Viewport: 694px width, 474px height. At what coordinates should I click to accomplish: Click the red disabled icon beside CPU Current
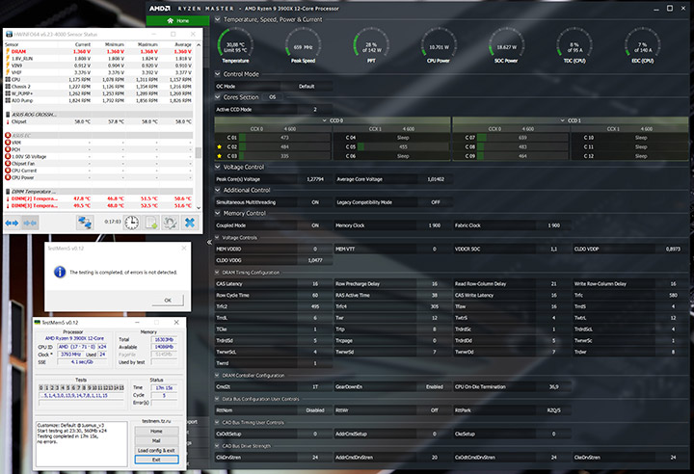[8, 171]
